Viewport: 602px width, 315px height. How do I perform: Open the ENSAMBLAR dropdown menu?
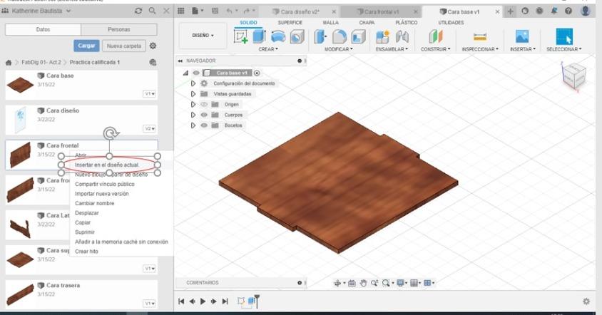392,49
